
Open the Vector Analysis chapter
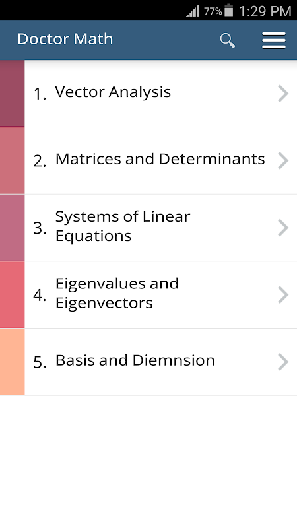(160, 94)
